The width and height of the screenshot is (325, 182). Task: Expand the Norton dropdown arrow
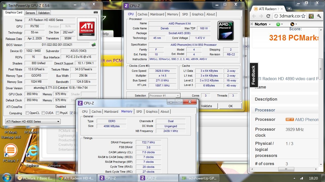coord(270,24)
